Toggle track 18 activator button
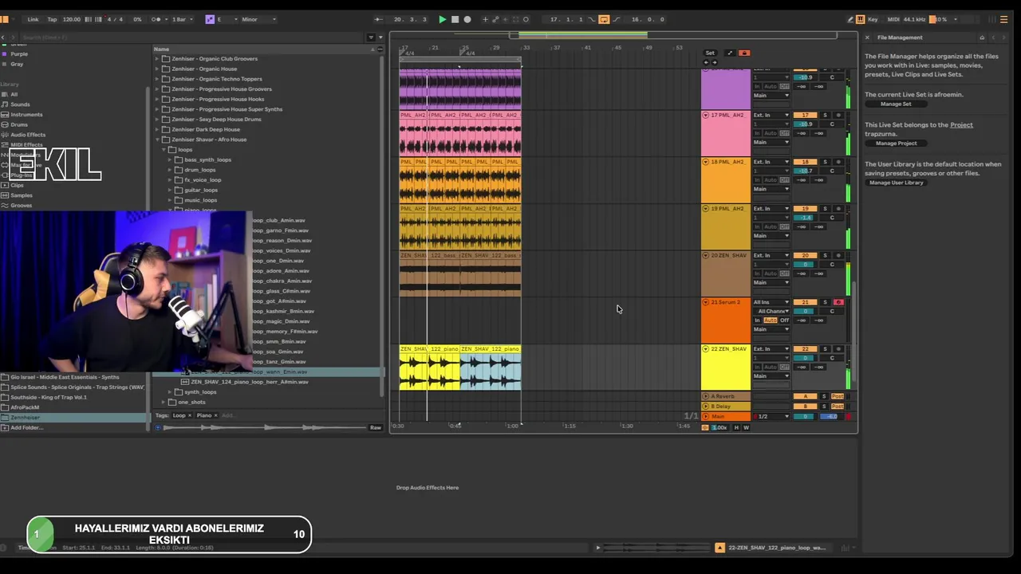 click(806, 162)
